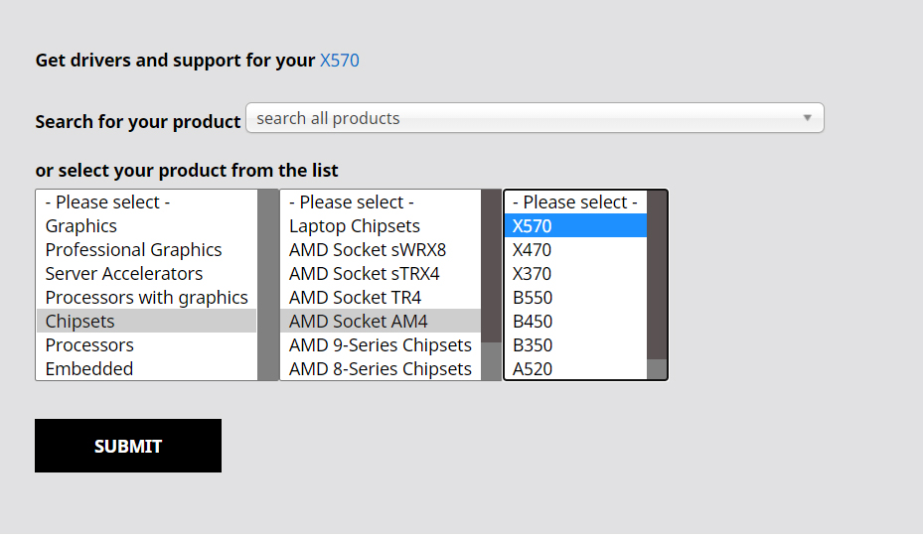The height and width of the screenshot is (538, 923).
Task: Select AMD Socket TR4 option
Action: point(355,298)
